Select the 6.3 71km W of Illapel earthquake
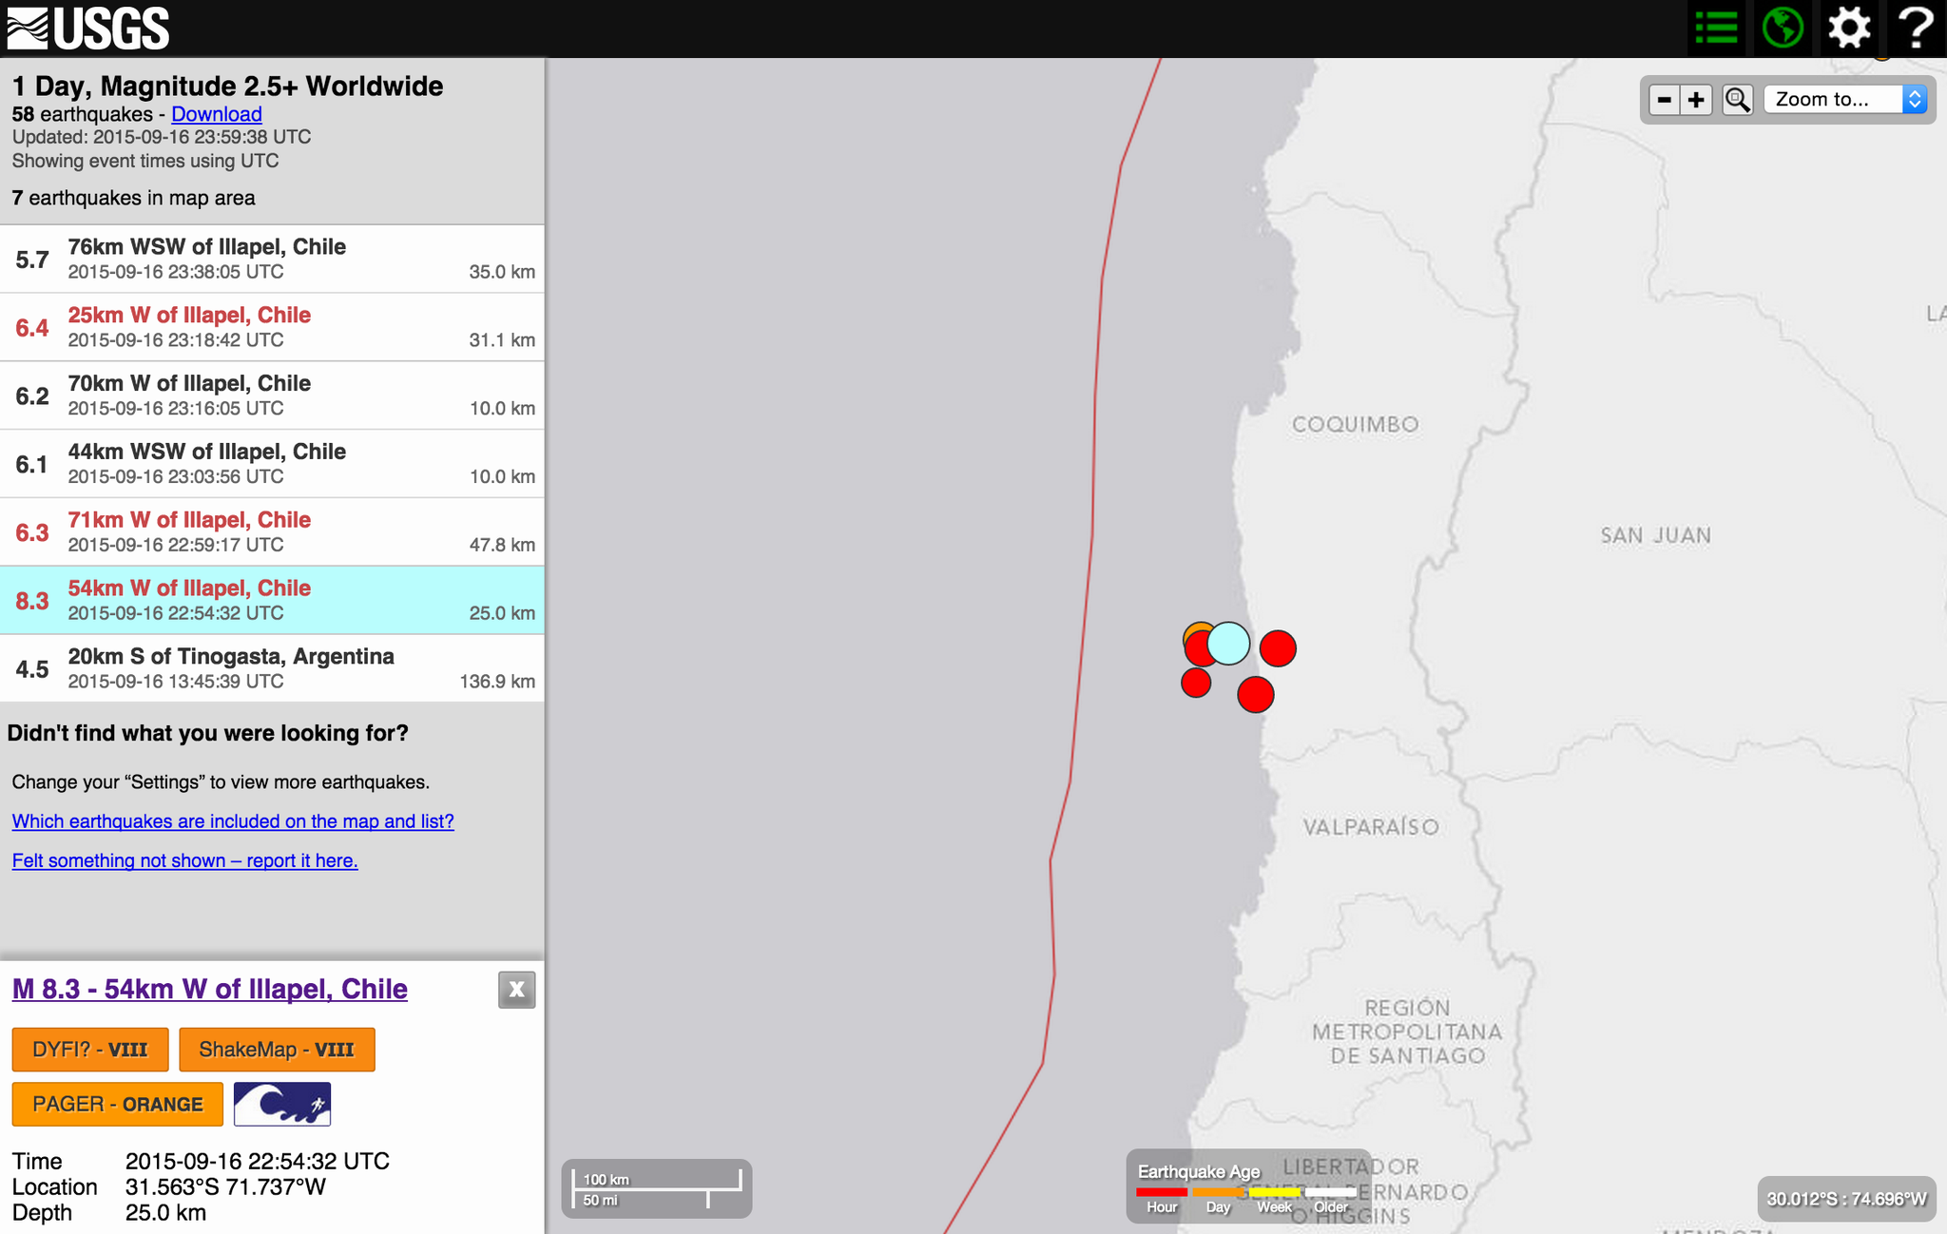Viewport: 1947px width, 1234px height. (272, 532)
